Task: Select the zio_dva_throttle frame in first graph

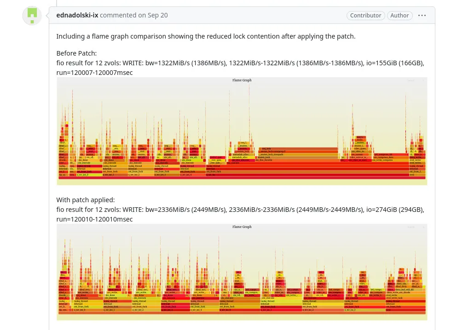Action: pos(298,160)
